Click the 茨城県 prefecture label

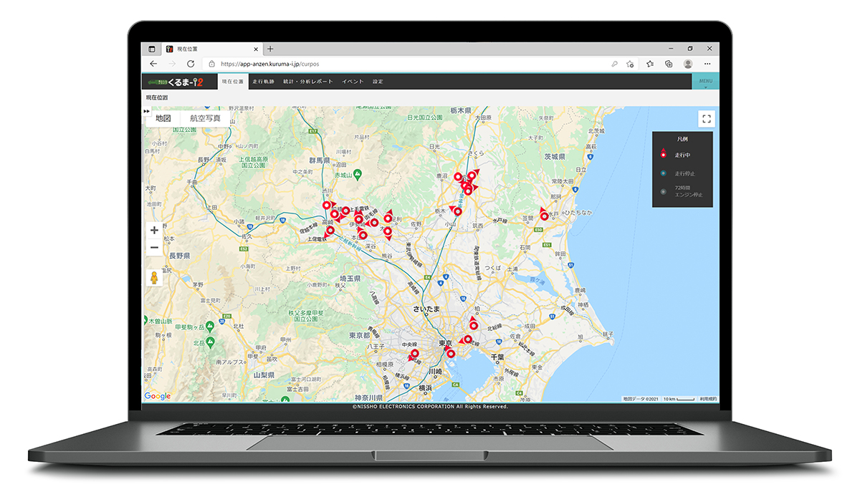point(554,156)
